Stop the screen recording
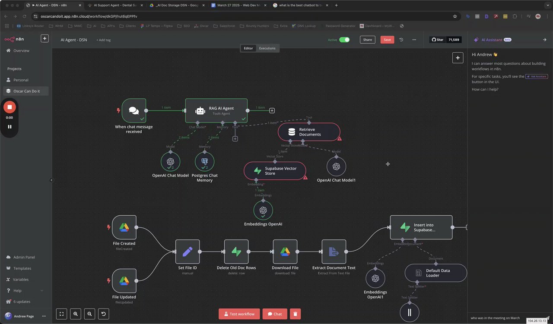The height and width of the screenshot is (324, 553). [10, 107]
